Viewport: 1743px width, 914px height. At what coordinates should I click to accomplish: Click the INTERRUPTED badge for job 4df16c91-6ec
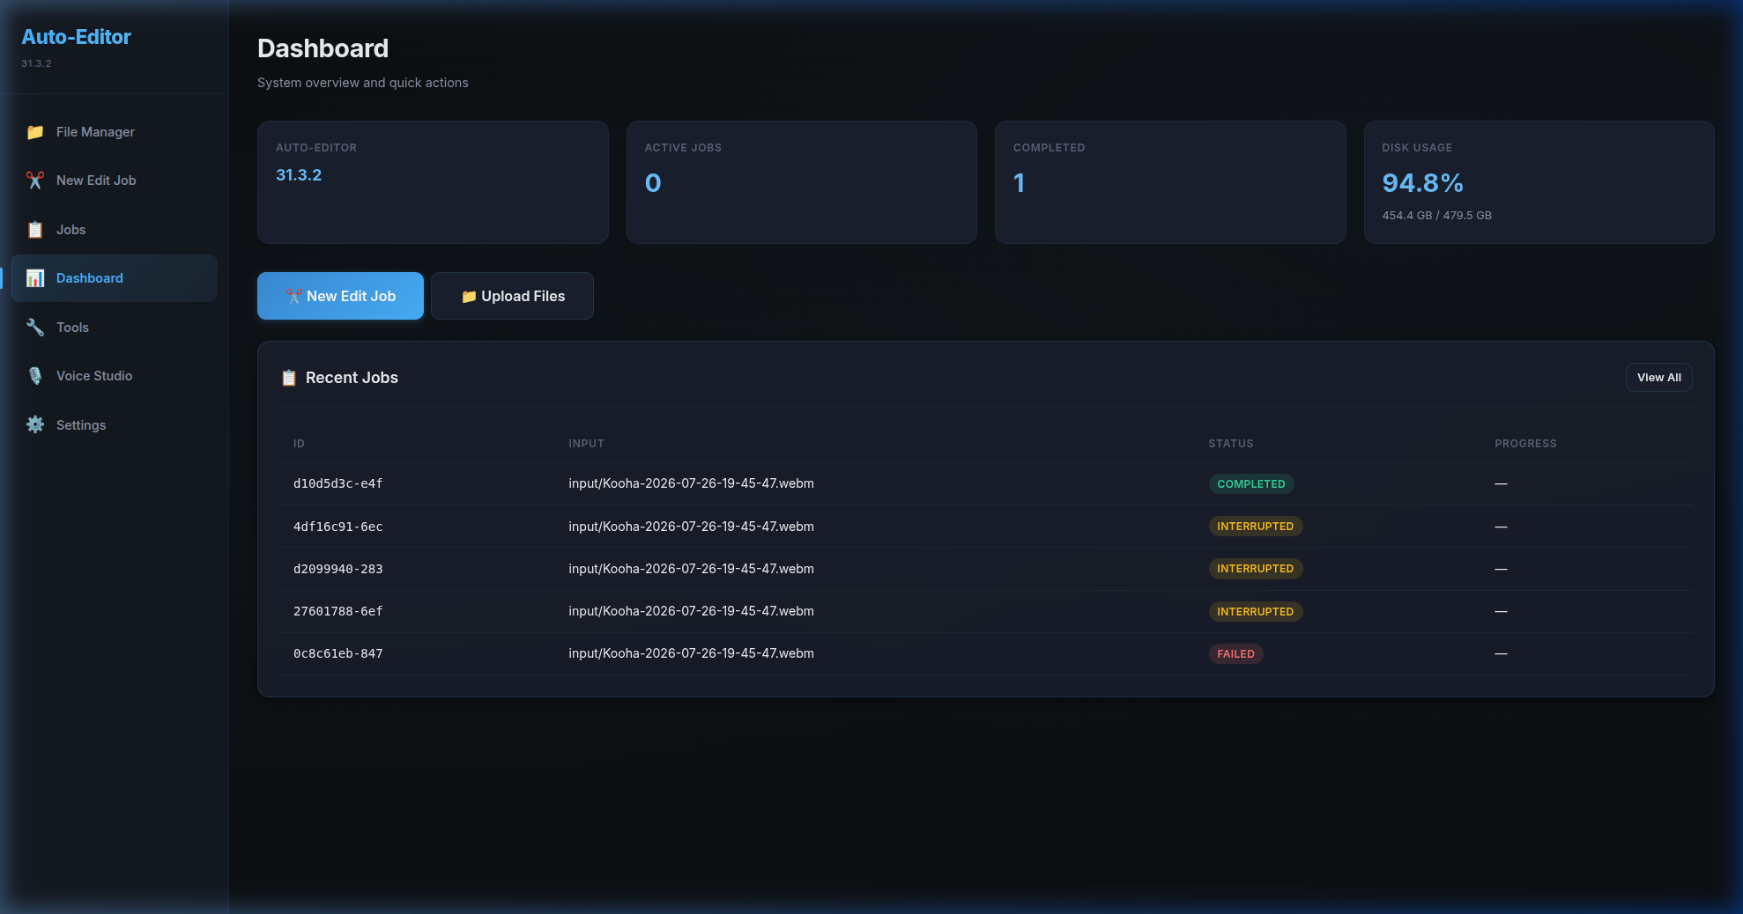pos(1255,527)
